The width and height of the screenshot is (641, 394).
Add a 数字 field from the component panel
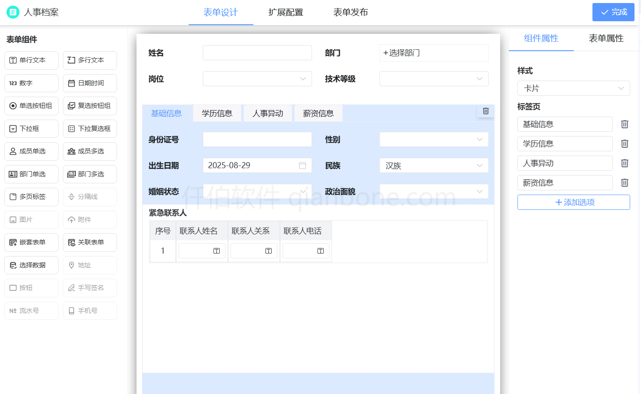point(31,83)
